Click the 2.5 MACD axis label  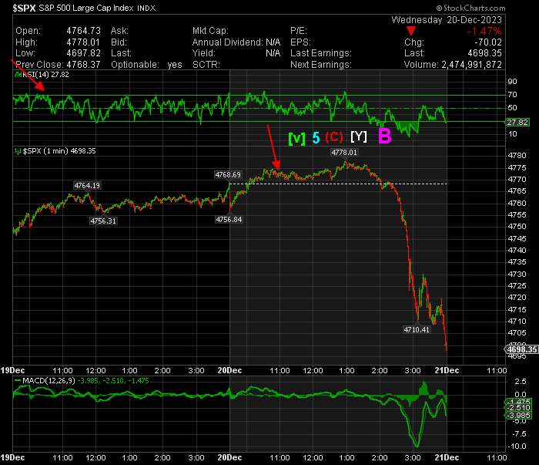pos(521,382)
